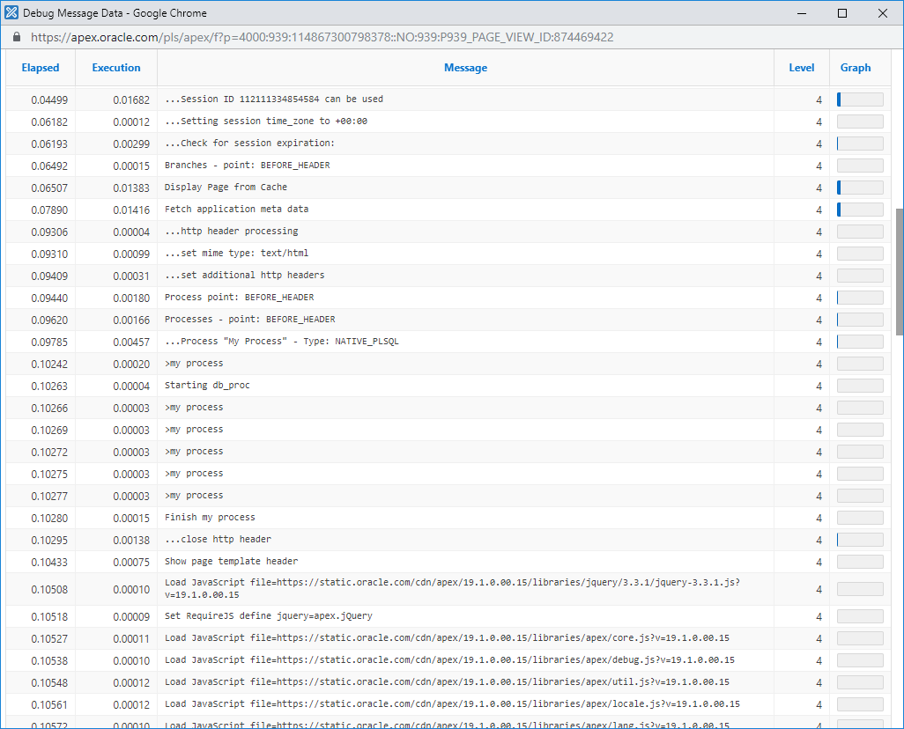Screen dimensions: 904x729
Task: Select '...Setting session time_zone to +00:00' message
Action: (x=266, y=121)
